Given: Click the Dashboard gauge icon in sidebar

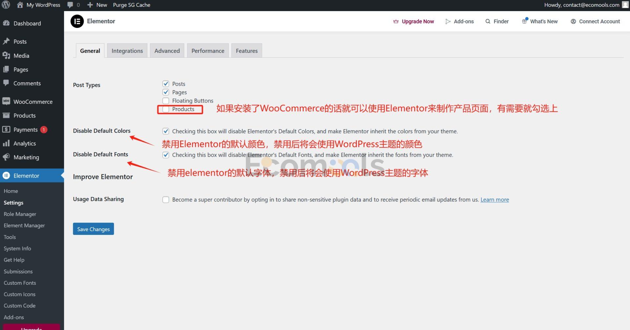Looking at the screenshot, I should point(6,23).
